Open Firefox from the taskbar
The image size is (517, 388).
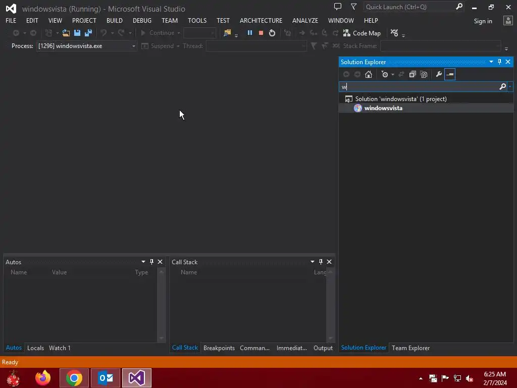click(43, 378)
